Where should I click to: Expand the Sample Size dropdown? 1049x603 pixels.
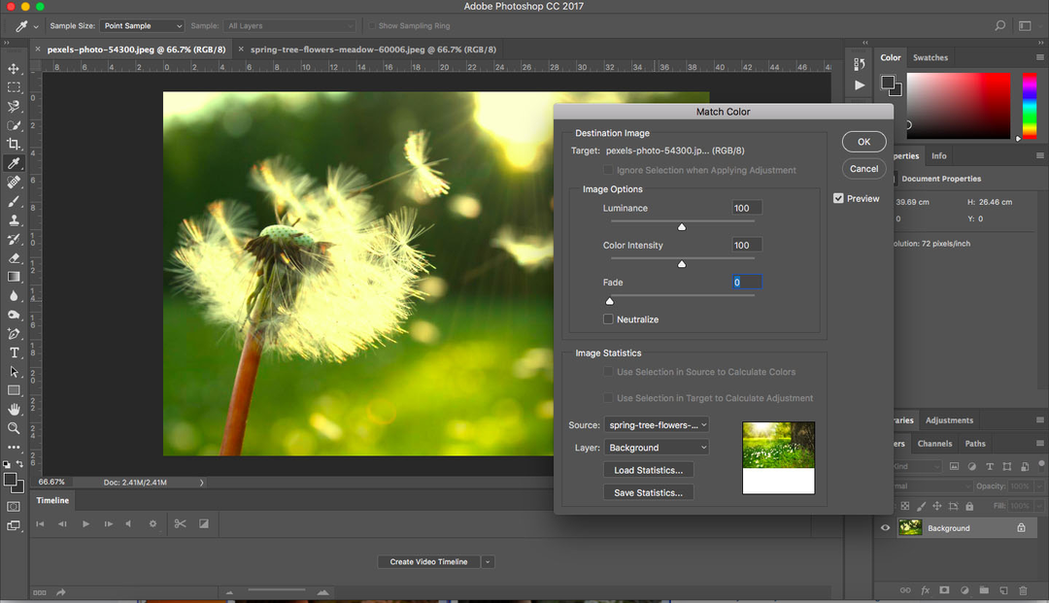[142, 26]
